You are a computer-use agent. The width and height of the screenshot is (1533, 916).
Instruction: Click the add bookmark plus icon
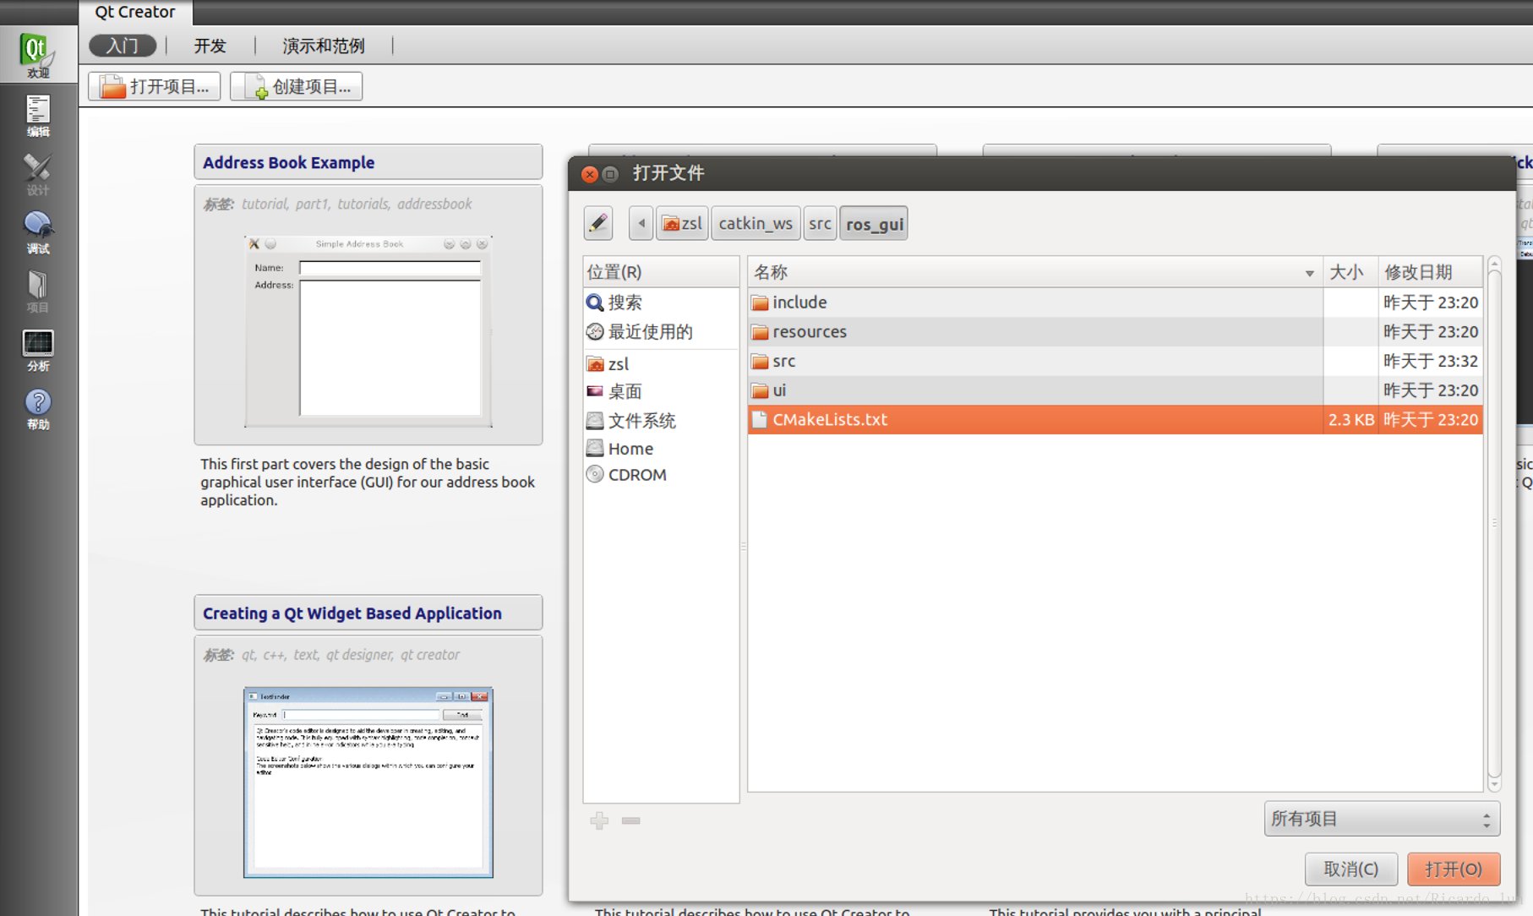pos(599,821)
